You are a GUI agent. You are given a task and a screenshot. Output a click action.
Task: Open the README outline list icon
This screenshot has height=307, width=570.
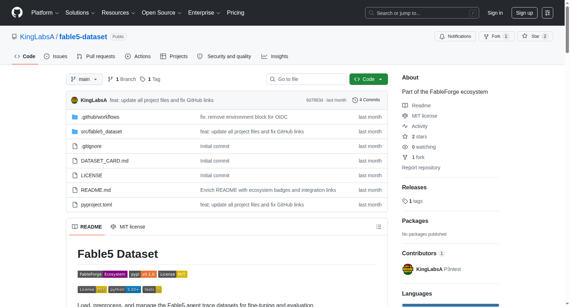(x=379, y=227)
